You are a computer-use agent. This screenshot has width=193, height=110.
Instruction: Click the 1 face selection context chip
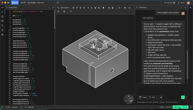[x=143, y=97]
